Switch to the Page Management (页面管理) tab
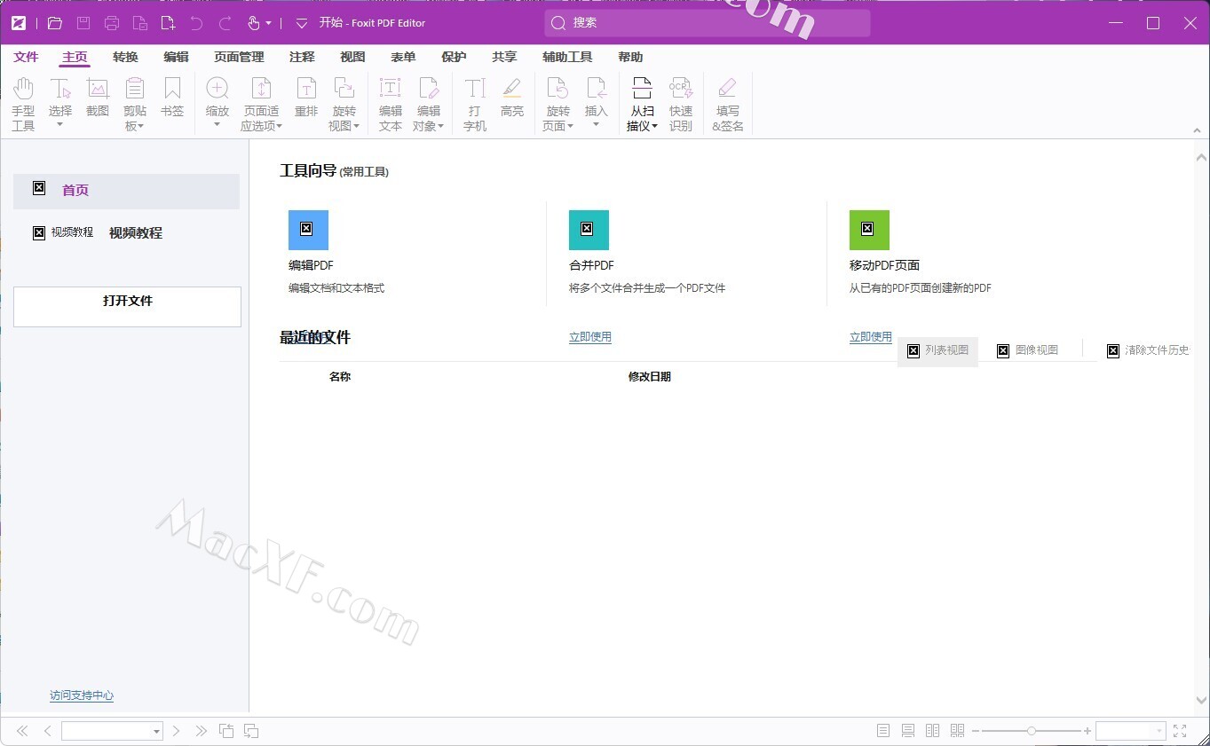This screenshot has width=1210, height=746. point(240,57)
